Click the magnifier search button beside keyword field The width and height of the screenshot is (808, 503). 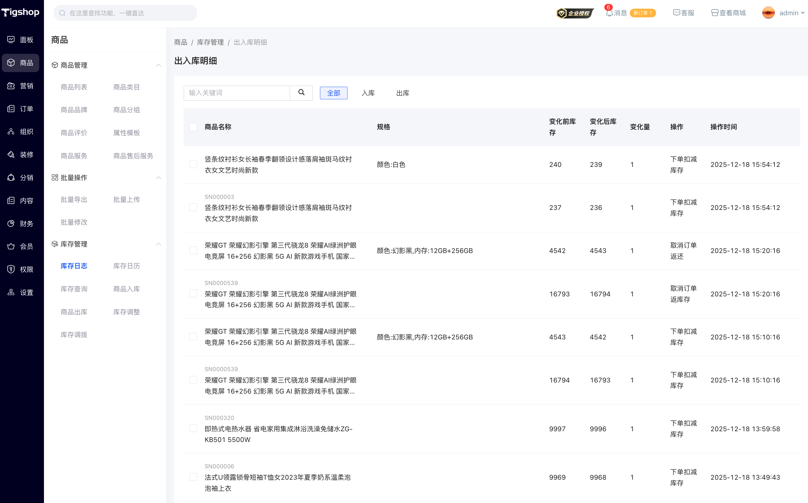click(x=301, y=93)
